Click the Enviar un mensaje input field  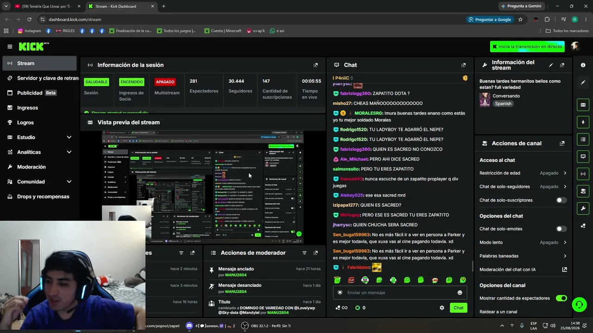pos(400,292)
